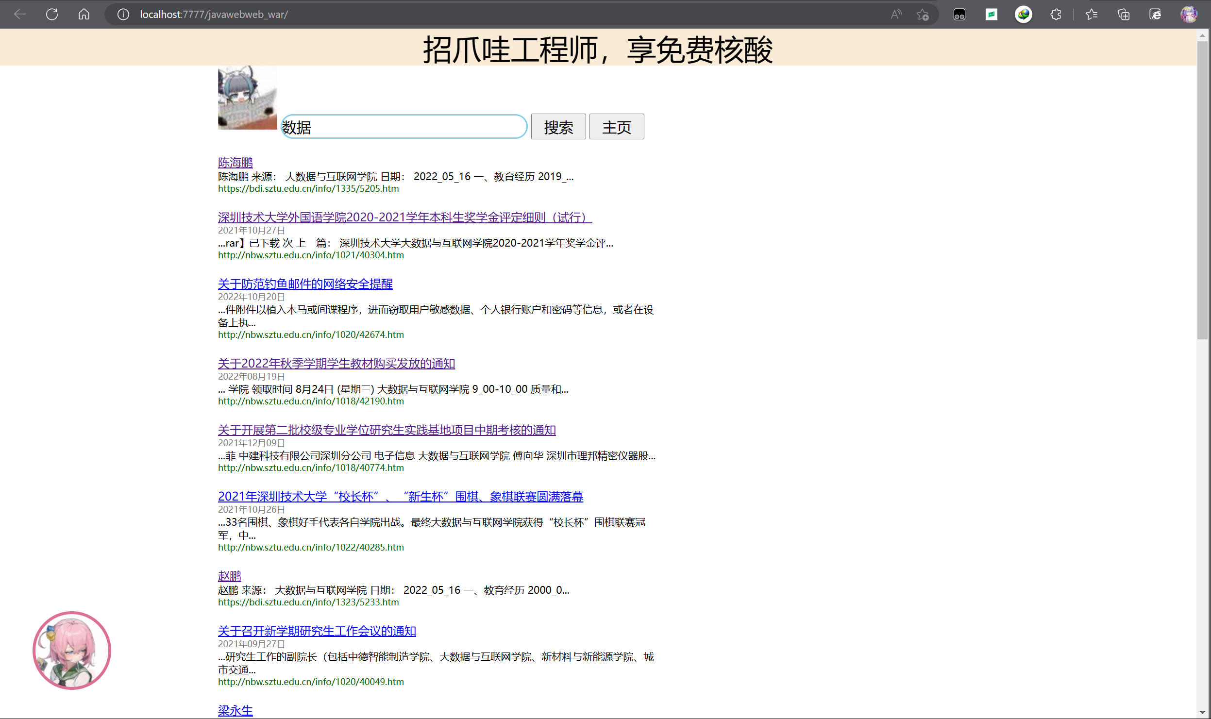Reload the page with refresh icon
The width and height of the screenshot is (1211, 719).
[x=52, y=15]
